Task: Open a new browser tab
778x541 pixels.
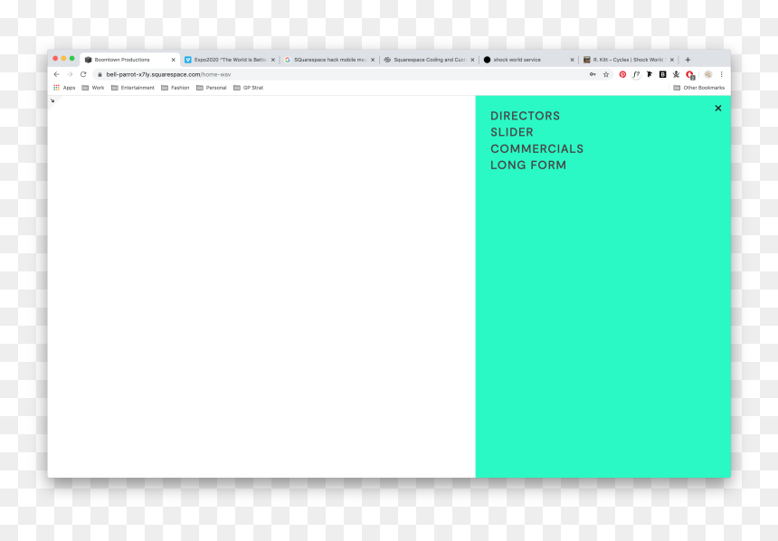Action: 688,60
